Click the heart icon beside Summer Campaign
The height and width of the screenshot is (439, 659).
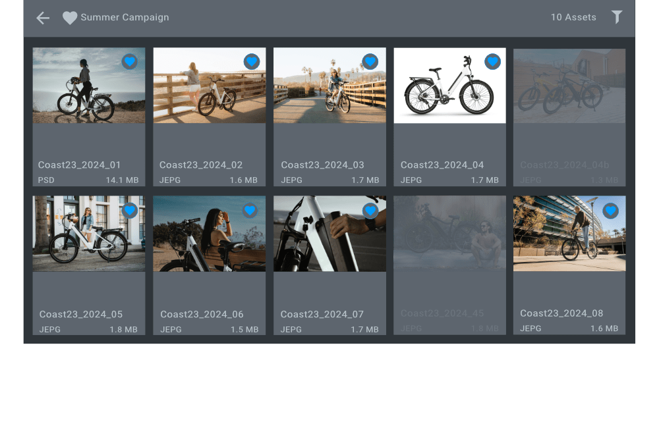70,18
